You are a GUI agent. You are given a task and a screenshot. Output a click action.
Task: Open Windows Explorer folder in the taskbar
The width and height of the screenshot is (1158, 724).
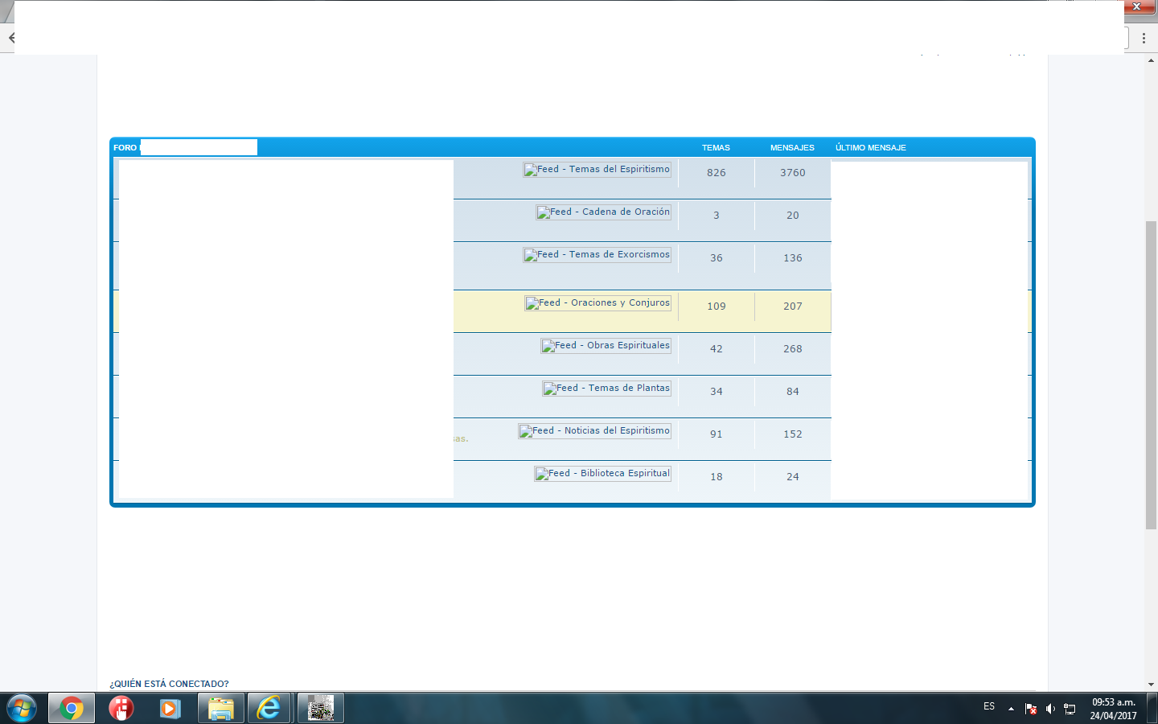[220, 708]
